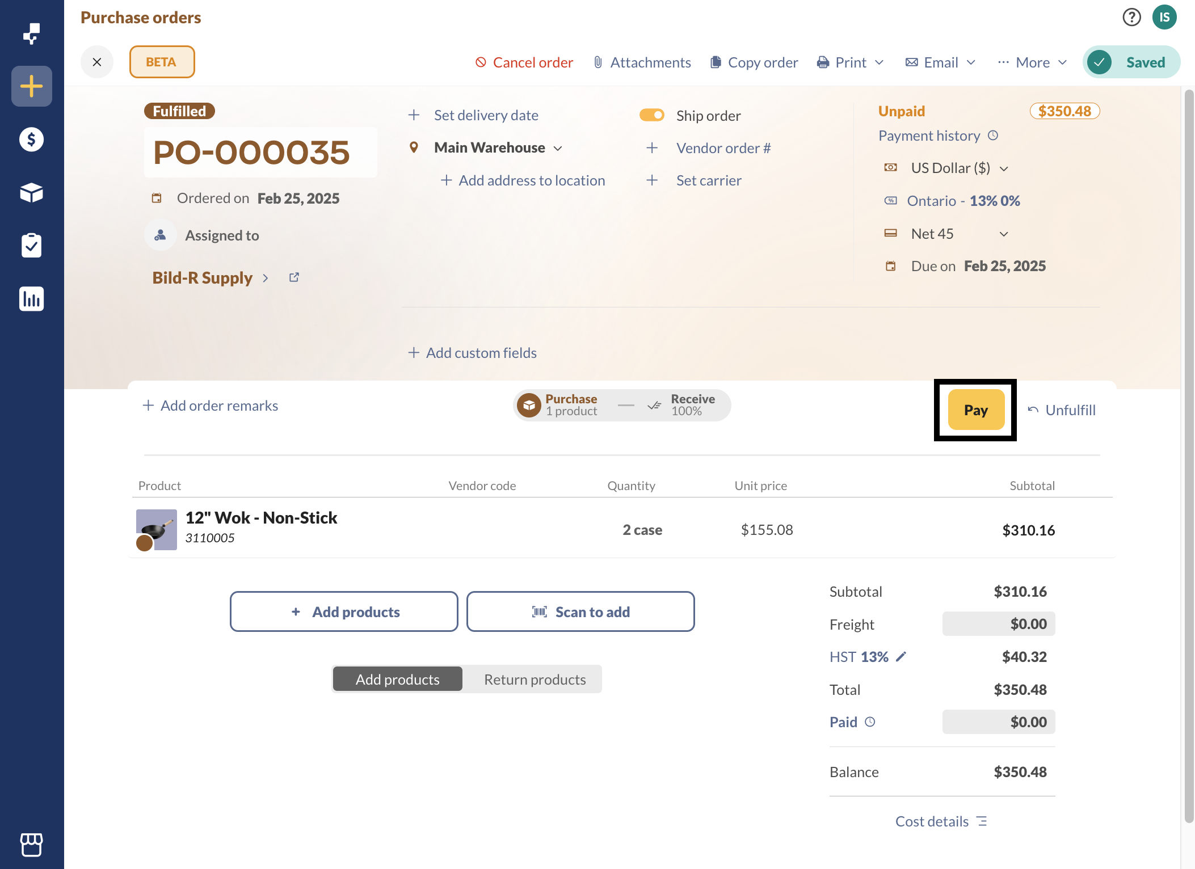Click the Cancel order link
1195x869 pixels.
(x=524, y=62)
